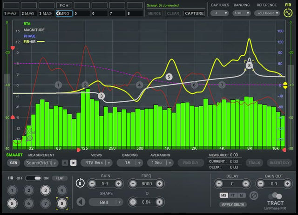Click EQ node 5 on the graph
The width and height of the screenshot is (298, 215).
point(169,77)
